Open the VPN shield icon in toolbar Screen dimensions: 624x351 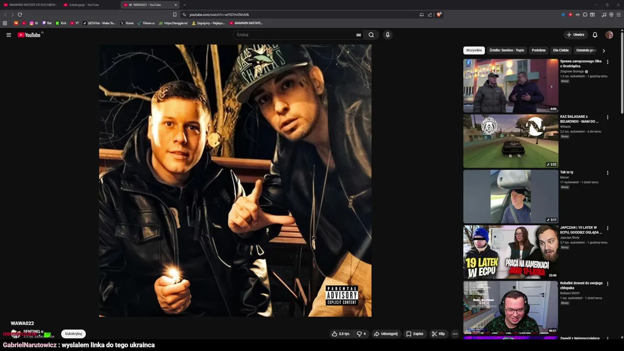611,15
